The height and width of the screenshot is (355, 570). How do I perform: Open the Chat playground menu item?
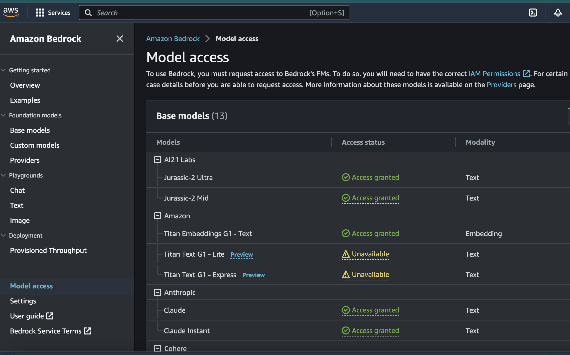tap(17, 190)
